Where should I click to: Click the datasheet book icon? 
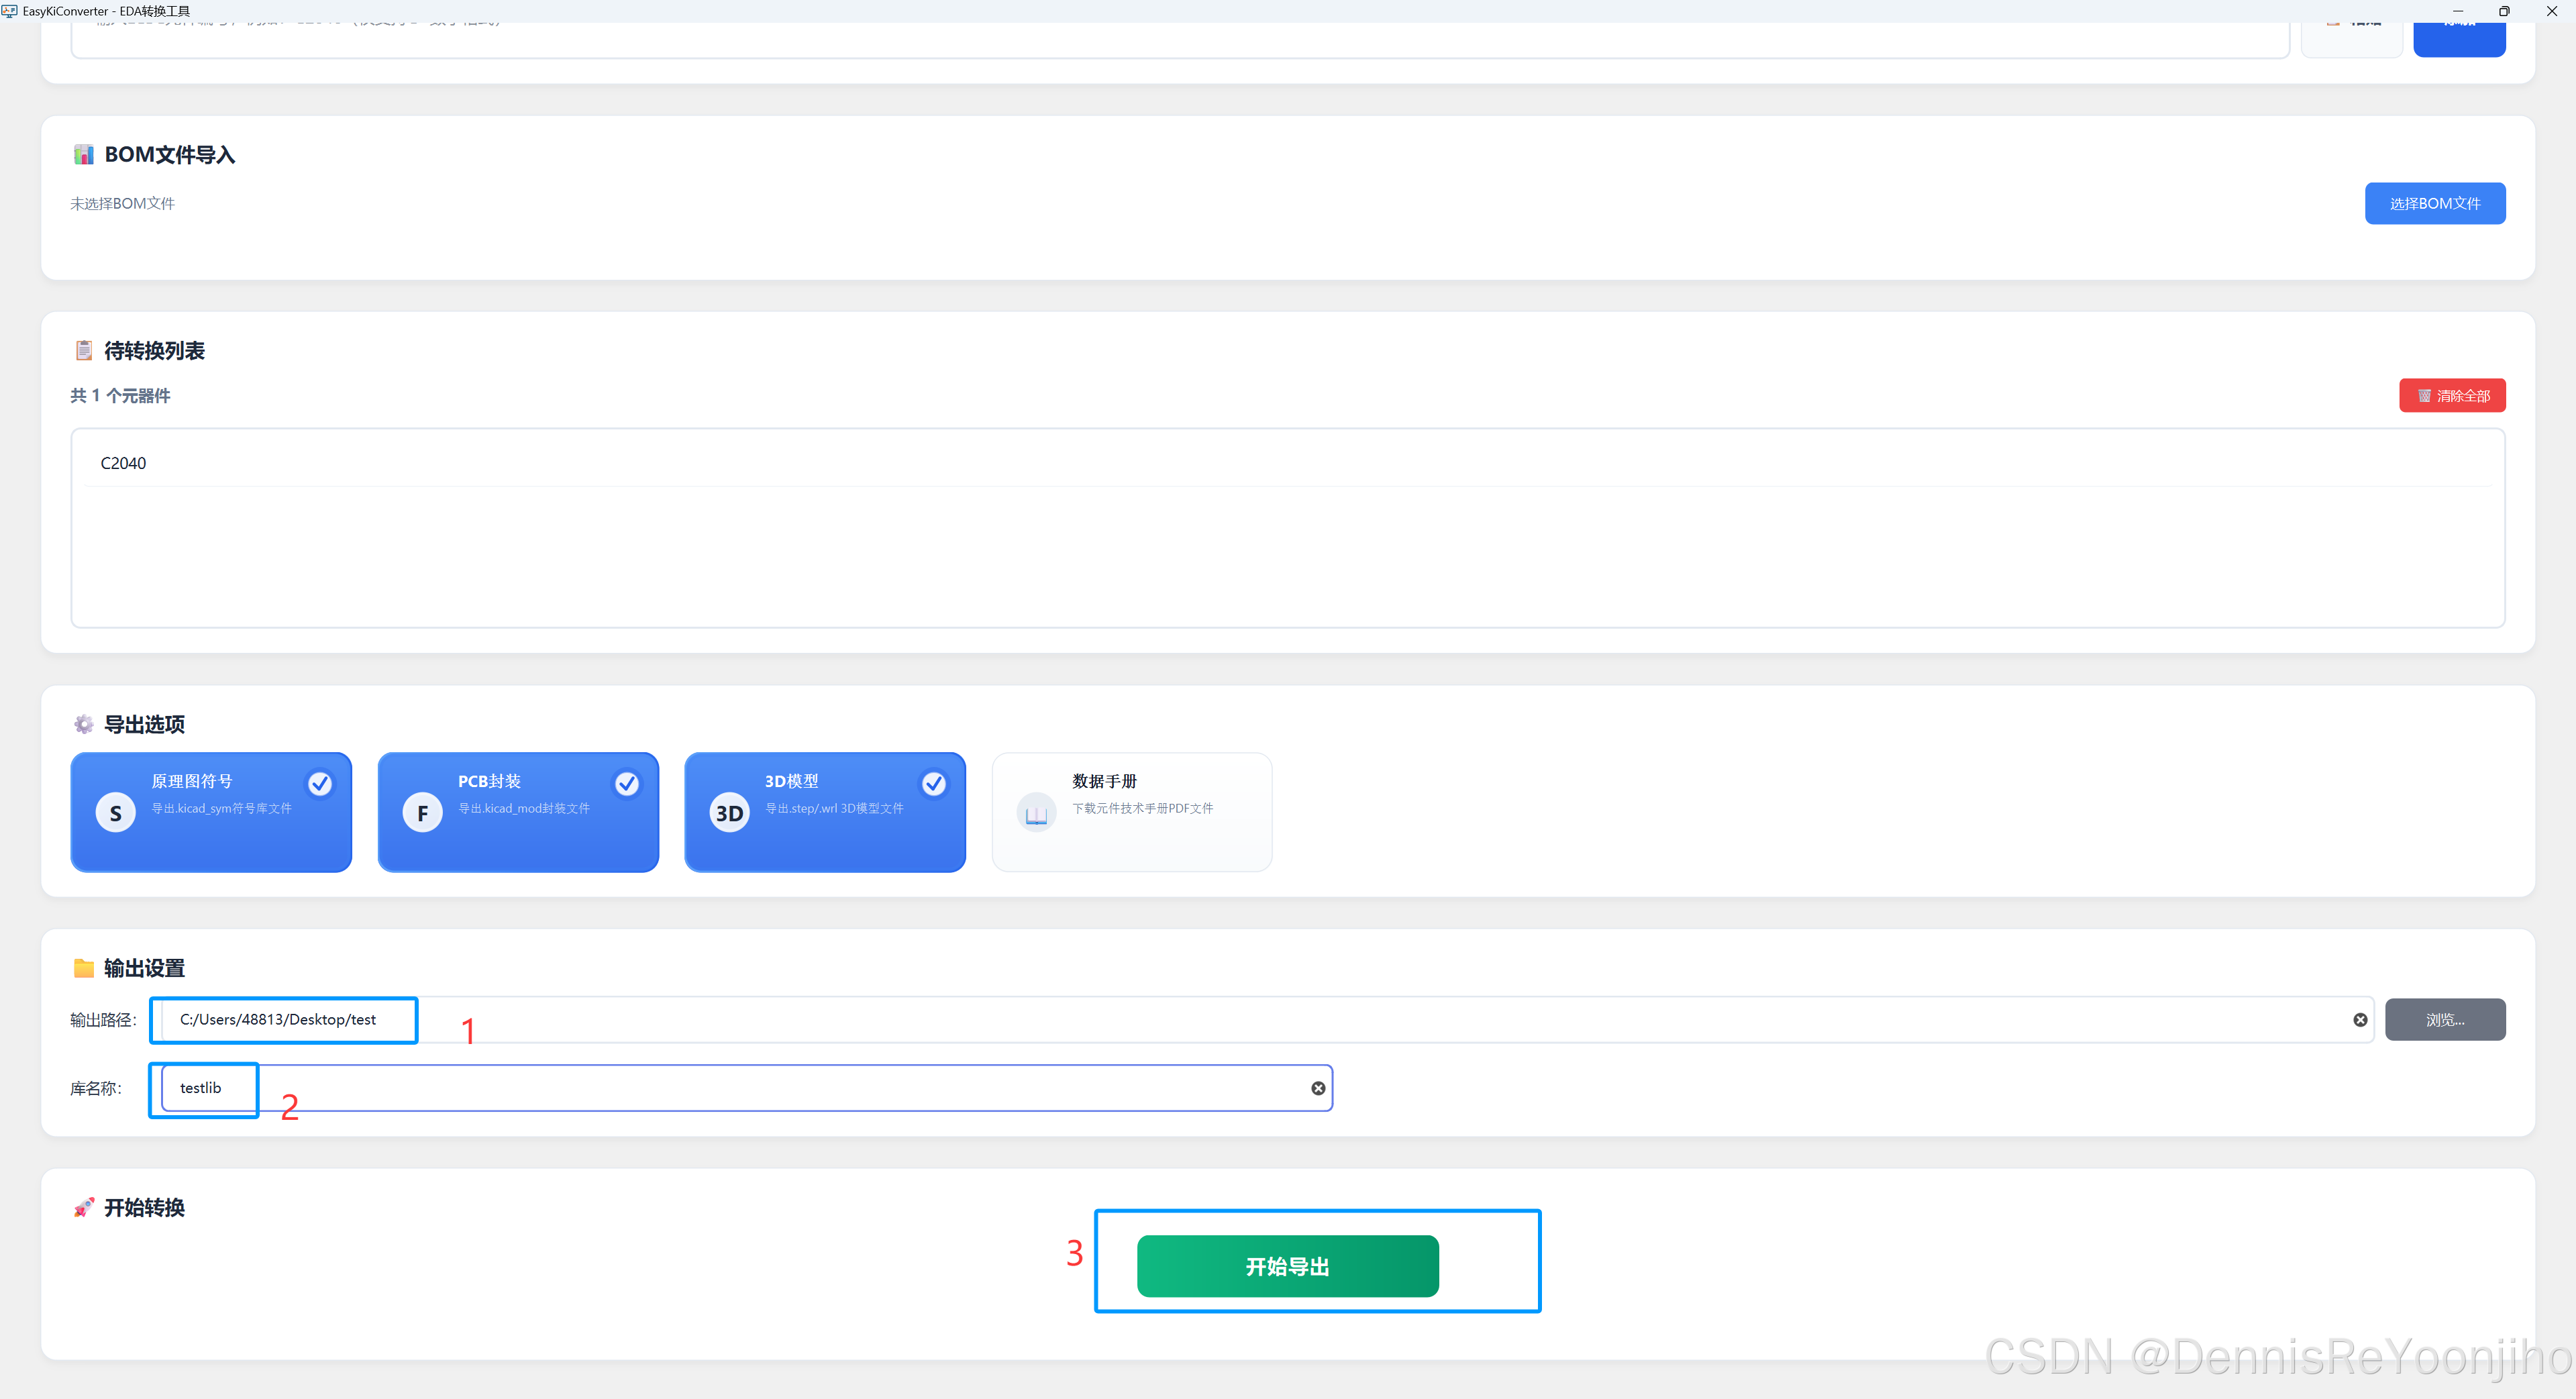1036,813
